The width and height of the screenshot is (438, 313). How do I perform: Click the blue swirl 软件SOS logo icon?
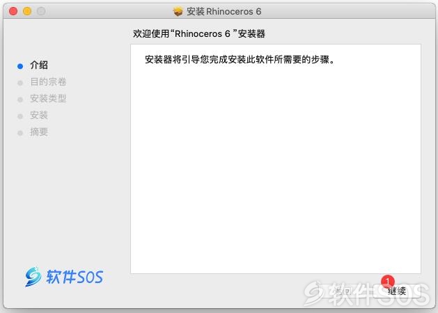pyautogui.click(x=33, y=277)
